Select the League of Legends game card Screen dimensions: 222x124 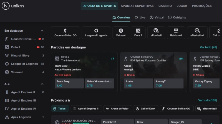point(96,33)
